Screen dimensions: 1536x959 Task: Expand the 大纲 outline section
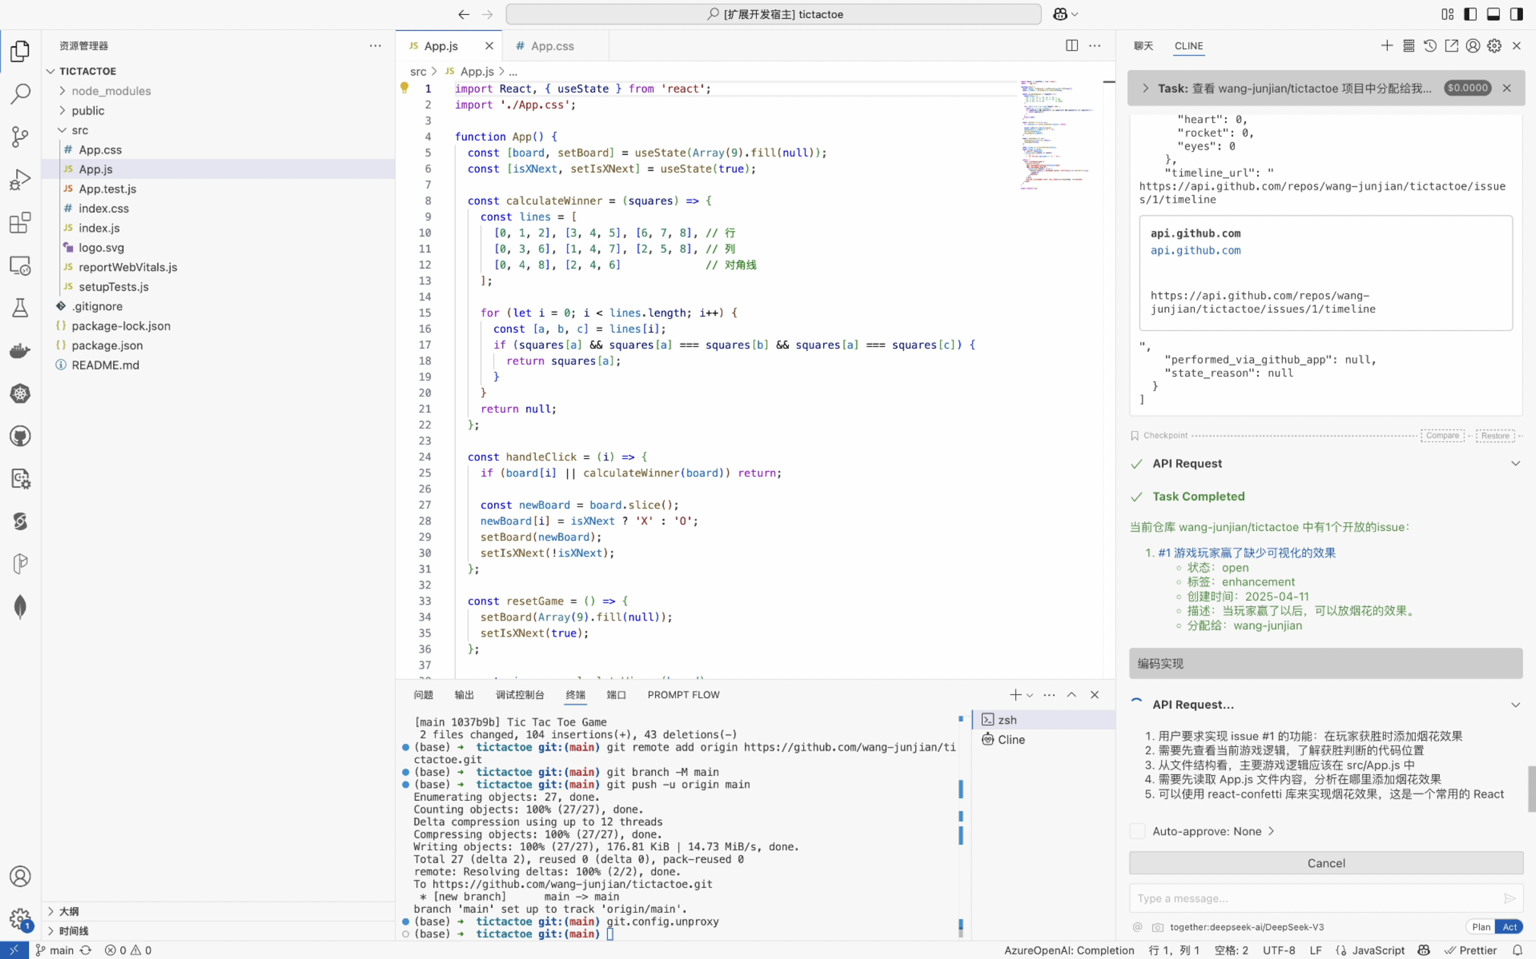tap(69, 911)
